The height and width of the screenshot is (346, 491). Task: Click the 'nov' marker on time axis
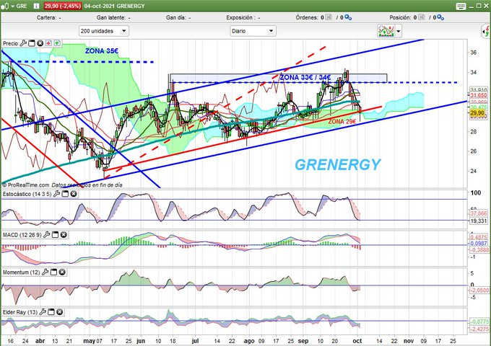pos(409,341)
